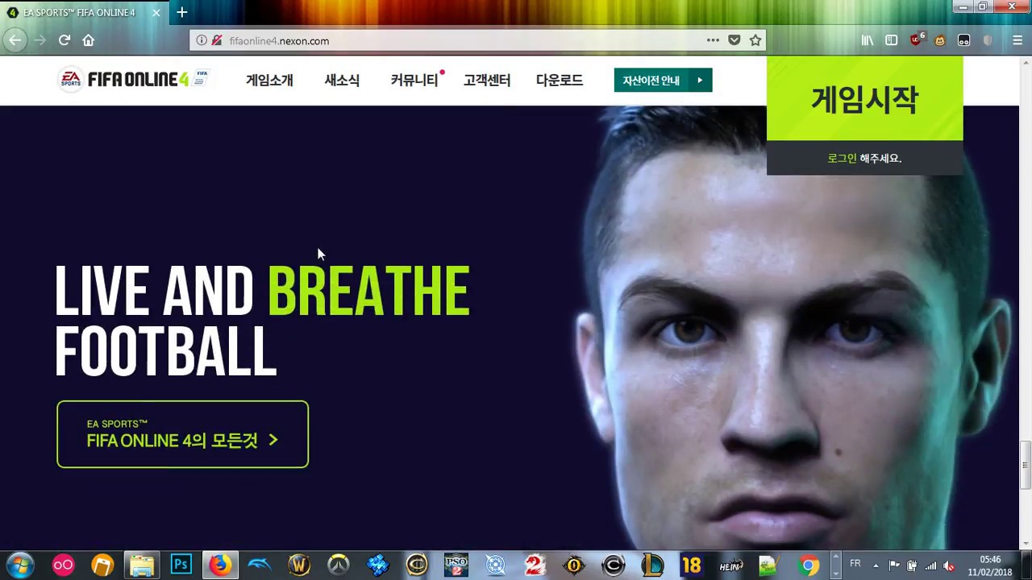Click the FR language indicator

point(855,564)
